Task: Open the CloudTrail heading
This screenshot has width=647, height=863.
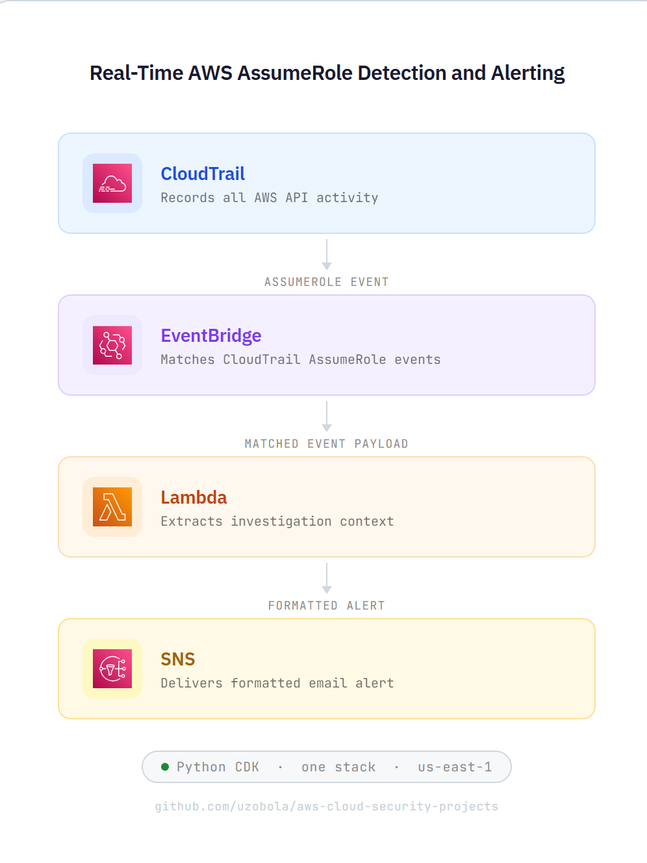Action: (203, 174)
